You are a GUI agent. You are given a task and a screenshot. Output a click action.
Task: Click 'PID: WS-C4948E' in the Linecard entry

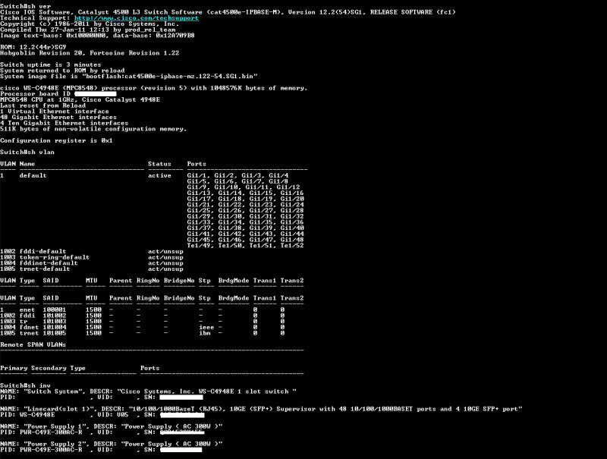pos(27,414)
